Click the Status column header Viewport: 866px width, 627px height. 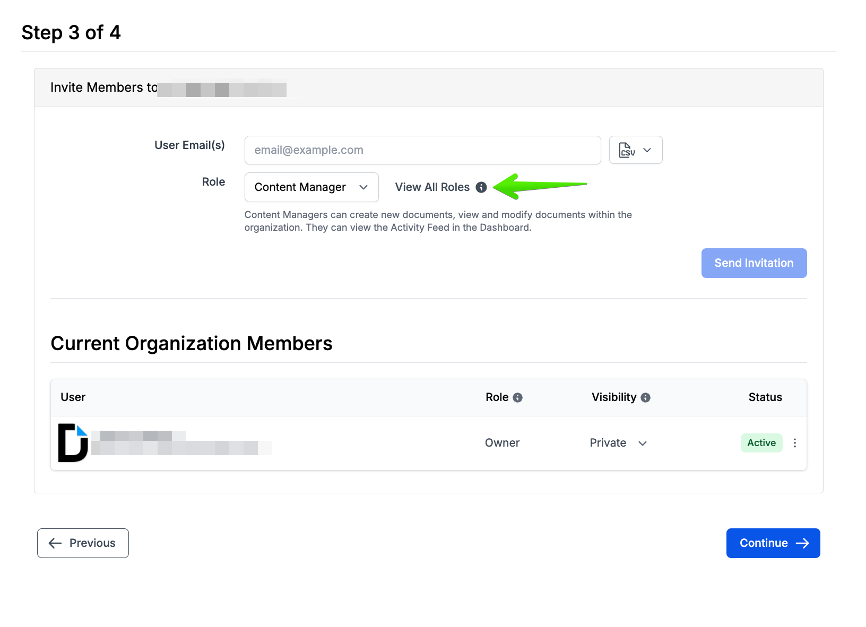pos(765,397)
